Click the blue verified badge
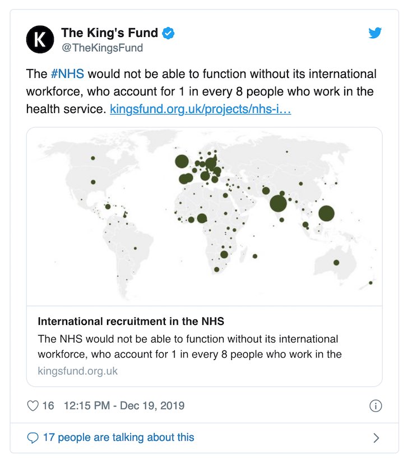This screenshot has height=462, width=412. (168, 33)
